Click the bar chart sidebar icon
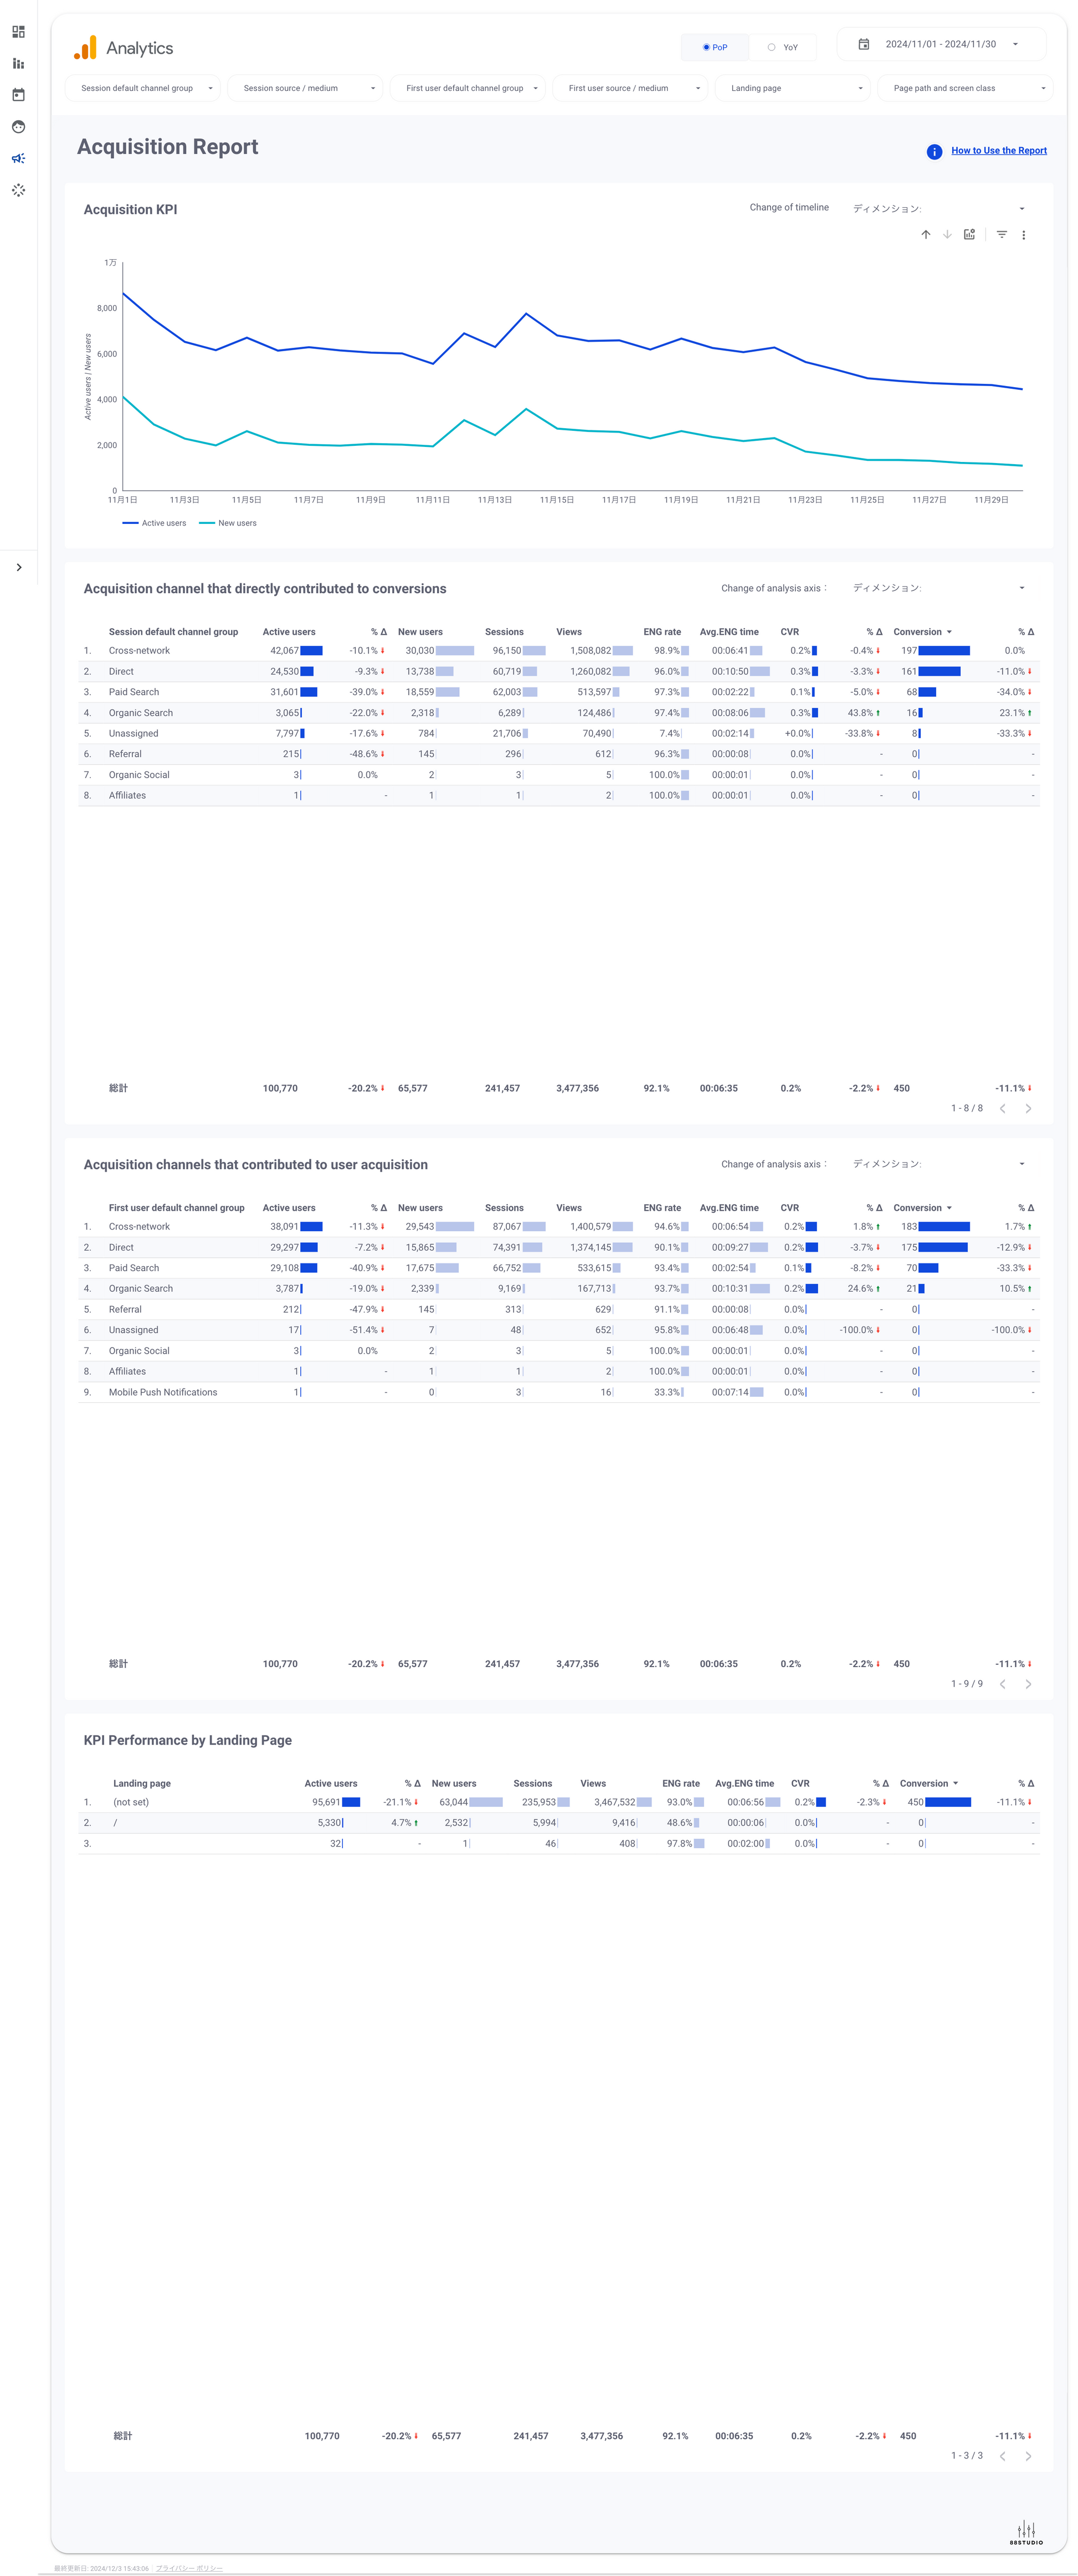 tap(18, 64)
